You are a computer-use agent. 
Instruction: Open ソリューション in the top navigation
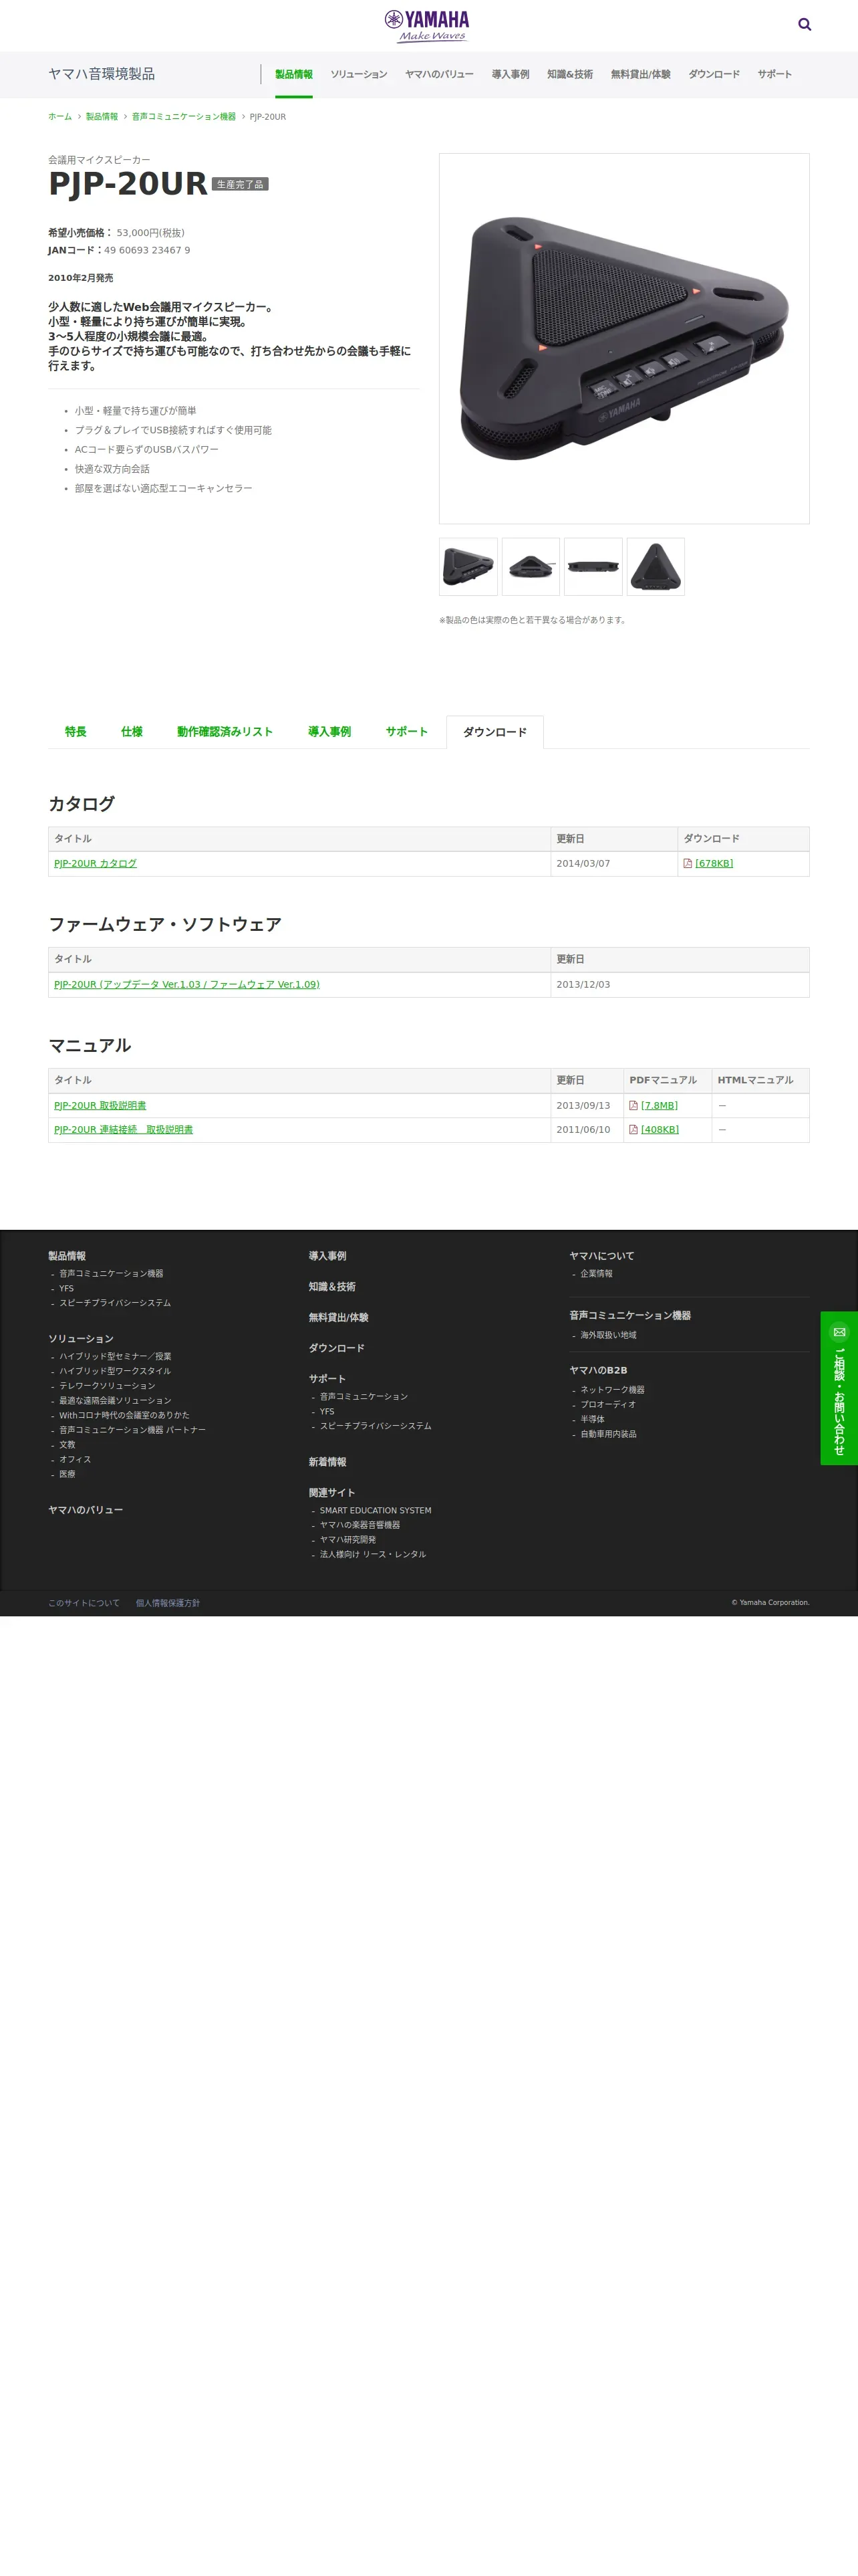pyautogui.click(x=359, y=74)
